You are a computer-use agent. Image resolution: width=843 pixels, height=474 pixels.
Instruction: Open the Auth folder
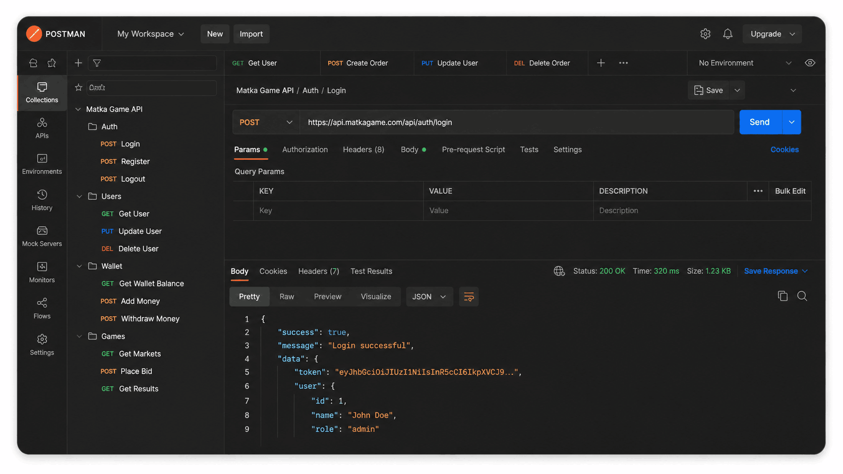click(103, 127)
